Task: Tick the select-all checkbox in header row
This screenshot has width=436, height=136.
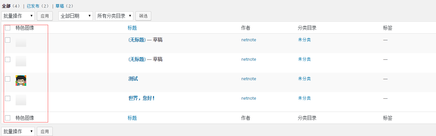Action: pos(8,28)
